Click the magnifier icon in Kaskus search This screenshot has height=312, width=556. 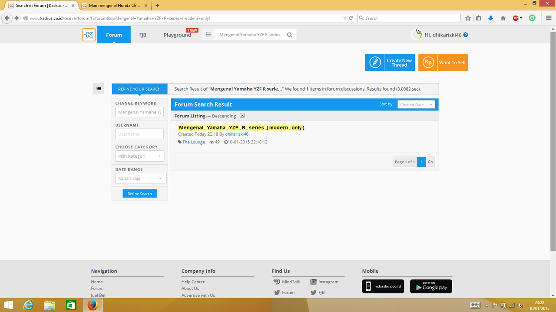pos(290,35)
